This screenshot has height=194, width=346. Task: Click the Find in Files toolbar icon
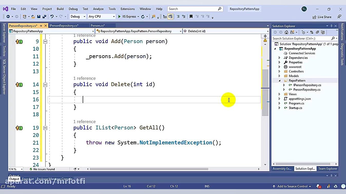(x=153, y=17)
